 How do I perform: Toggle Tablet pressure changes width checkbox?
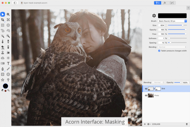tap(159, 51)
